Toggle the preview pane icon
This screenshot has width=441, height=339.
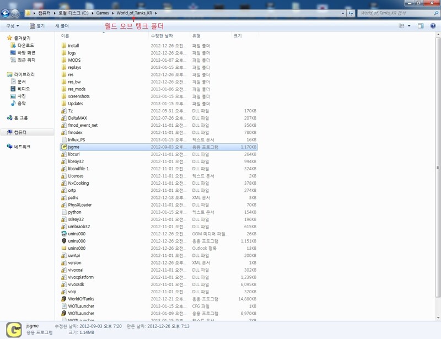(x=421, y=26)
